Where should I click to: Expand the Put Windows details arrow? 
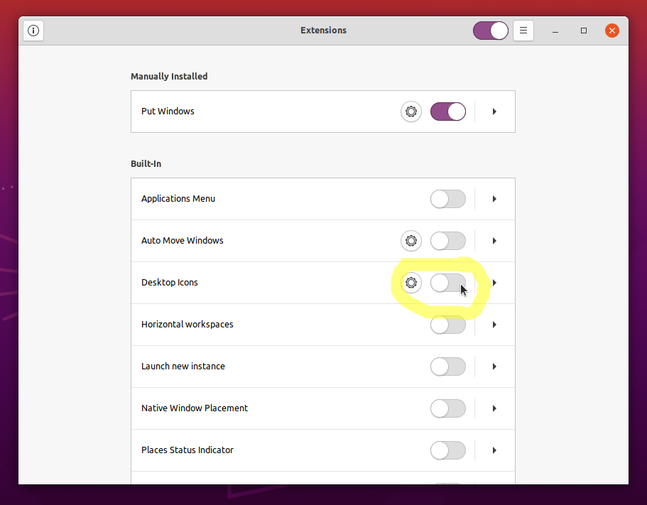point(494,112)
